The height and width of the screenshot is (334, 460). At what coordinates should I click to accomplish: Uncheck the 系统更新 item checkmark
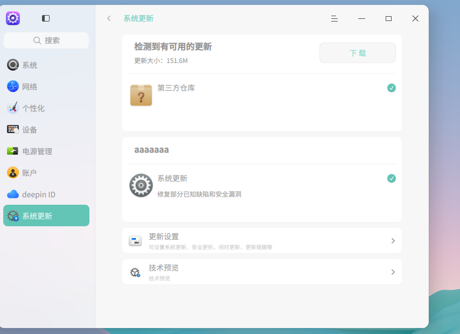pos(392,178)
